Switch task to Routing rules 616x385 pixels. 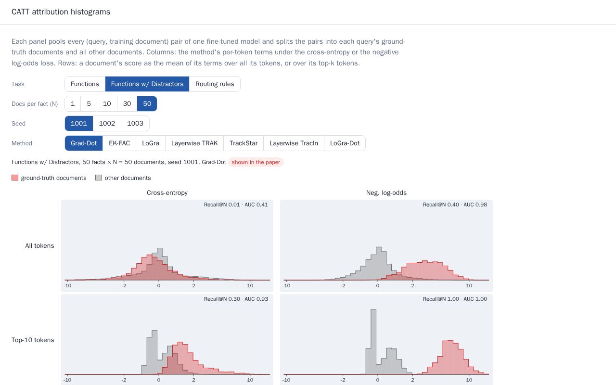tap(215, 84)
